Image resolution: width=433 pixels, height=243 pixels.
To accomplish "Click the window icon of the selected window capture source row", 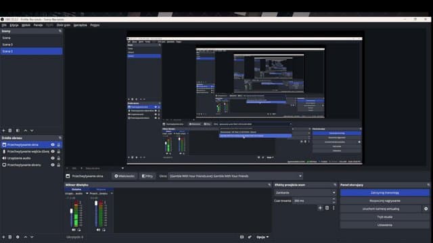I will coord(4,144).
